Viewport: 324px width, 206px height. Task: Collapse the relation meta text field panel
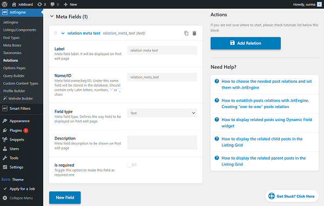(63, 33)
